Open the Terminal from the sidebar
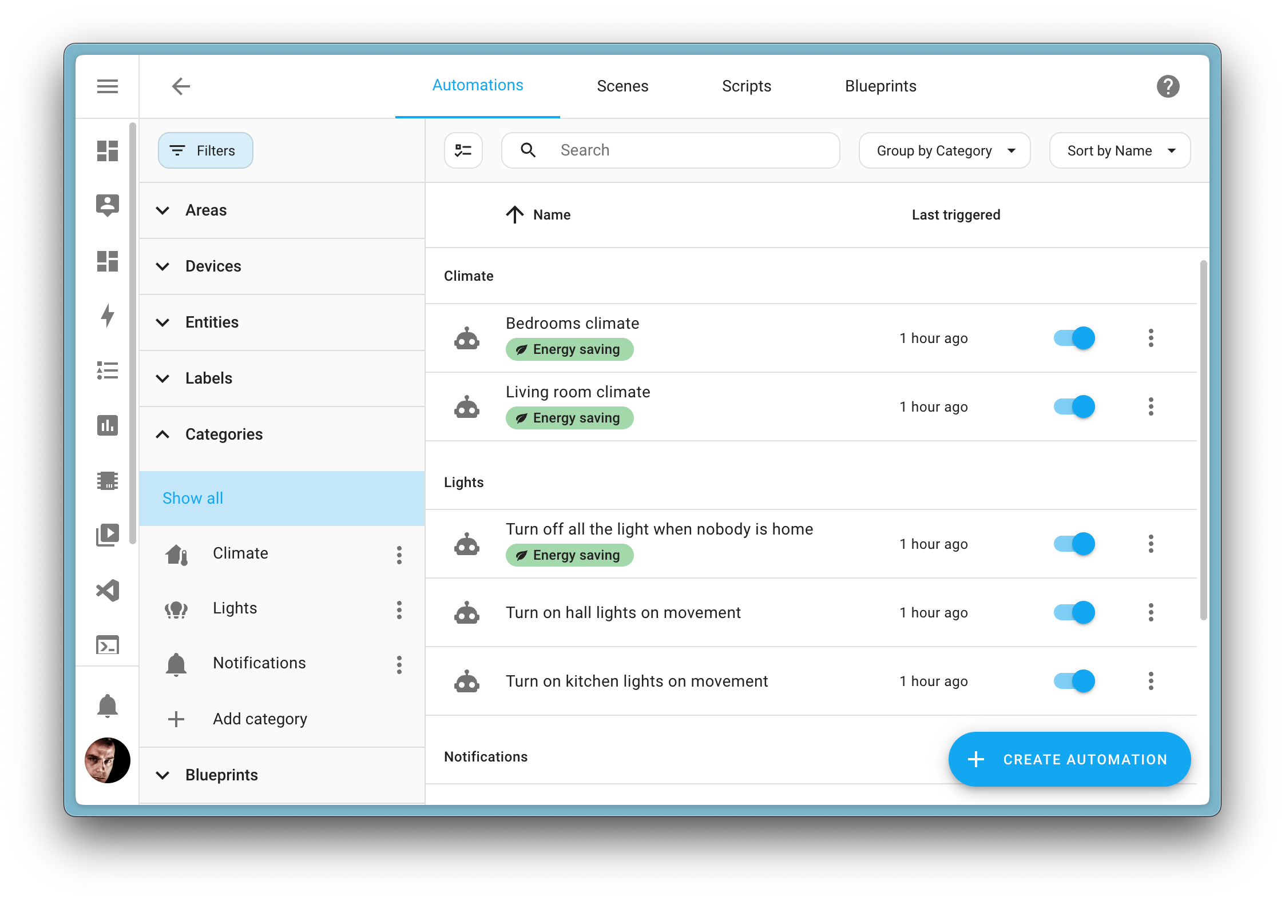The width and height of the screenshot is (1285, 901). click(x=108, y=645)
